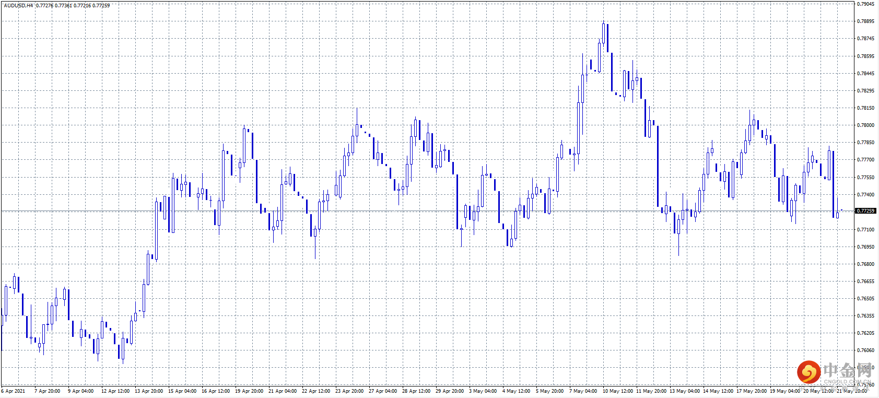Select the 12 Apr 12:00 time label
The height and width of the screenshot is (398, 879).
coord(115,391)
